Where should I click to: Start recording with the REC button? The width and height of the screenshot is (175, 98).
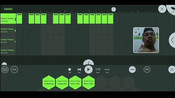(70, 71)
